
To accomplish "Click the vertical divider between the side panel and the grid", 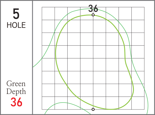I will tap(33, 57).
